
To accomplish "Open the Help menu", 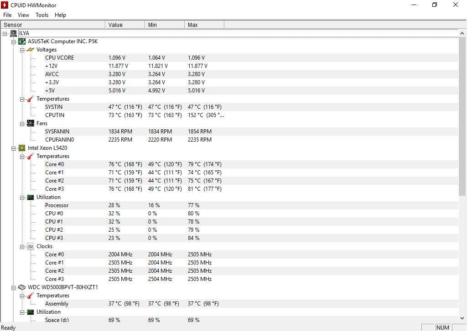I will (x=60, y=15).
